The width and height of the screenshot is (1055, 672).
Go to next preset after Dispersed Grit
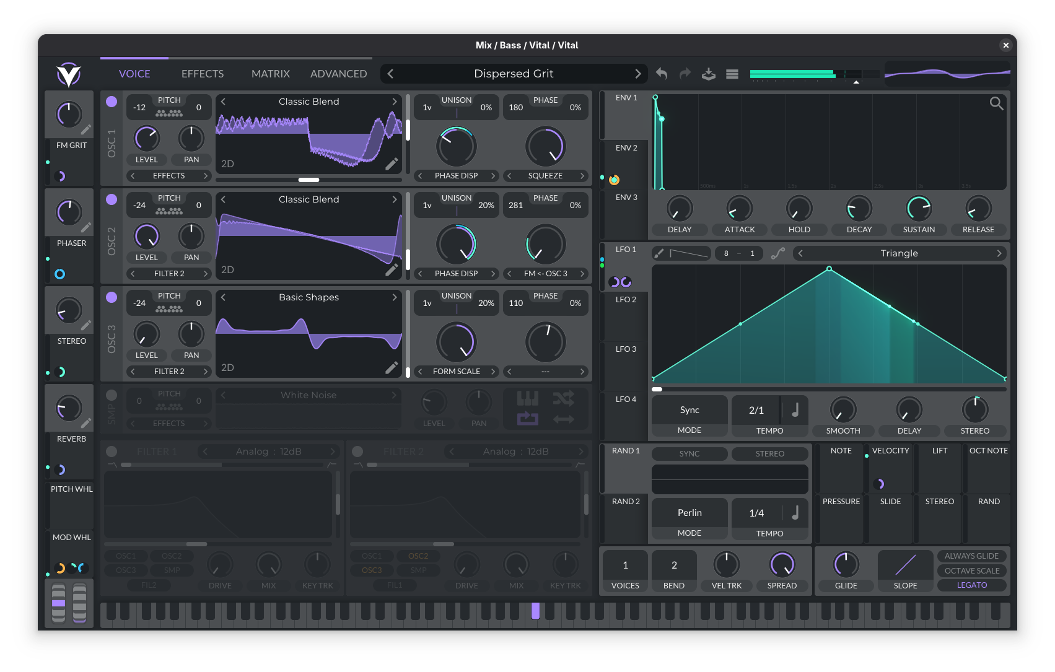pyautogui.click(x=637, y=74)
